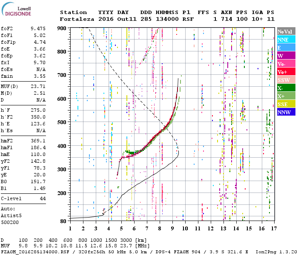Screen dimensions: 298x255
Task: Select the SSW legend swatch
Action: (x=286, y=80)
